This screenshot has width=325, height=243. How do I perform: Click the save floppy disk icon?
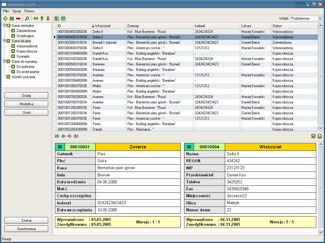313,136
